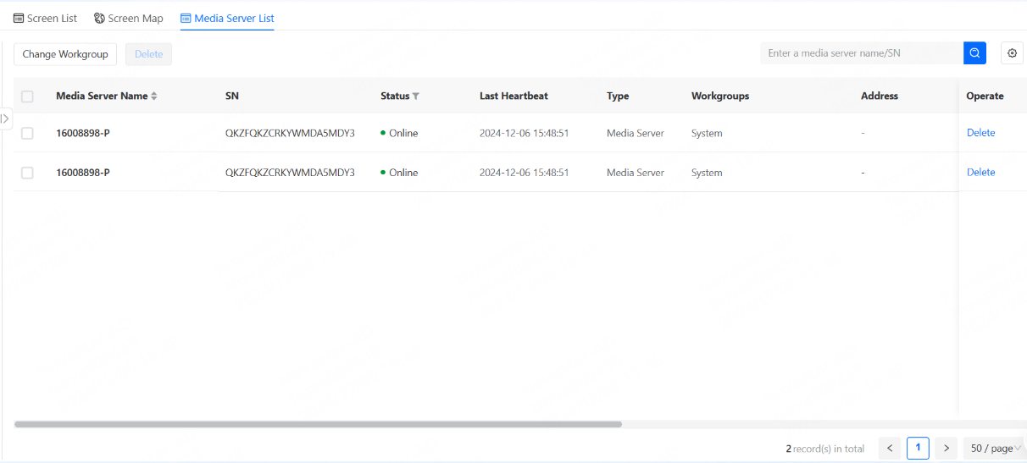This screenshot has height=463, width=1027.
Task: Select page number 1 button
Action: click(x=918, y=448)
